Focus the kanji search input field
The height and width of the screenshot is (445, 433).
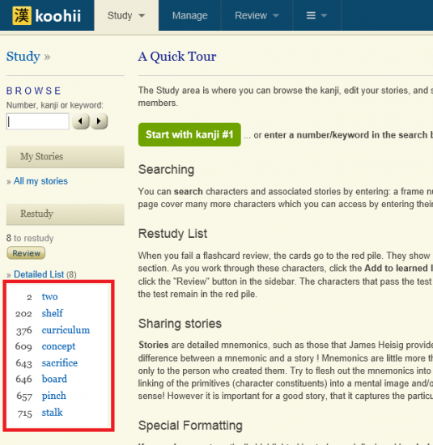[38, 121]
